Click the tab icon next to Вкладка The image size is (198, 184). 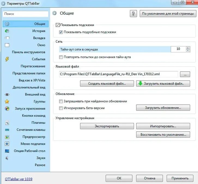7,38
